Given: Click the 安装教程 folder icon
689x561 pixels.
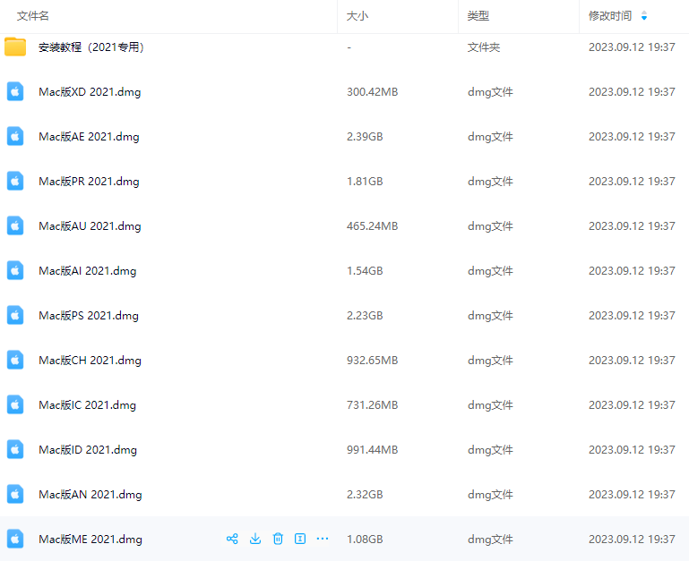Looking at the screenshot, I should coord(15,47).
